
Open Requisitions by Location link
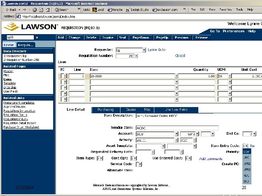(x=19, y=111)
